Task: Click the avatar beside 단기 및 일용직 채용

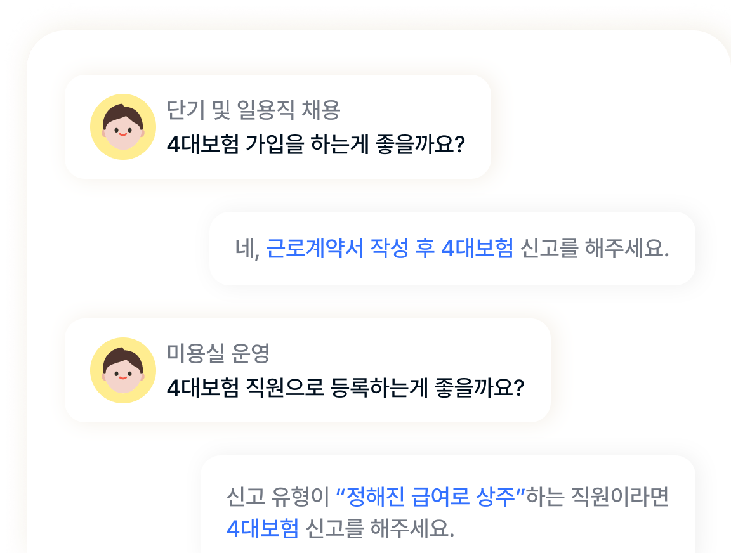Action: point(123,127)
